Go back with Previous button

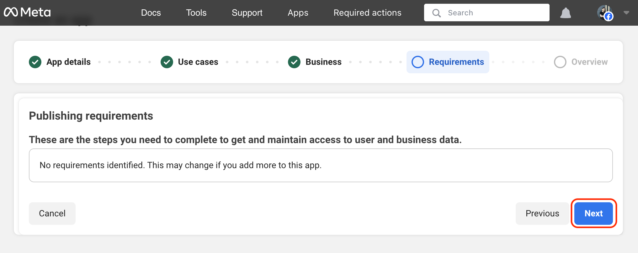[x=542, y=214]
